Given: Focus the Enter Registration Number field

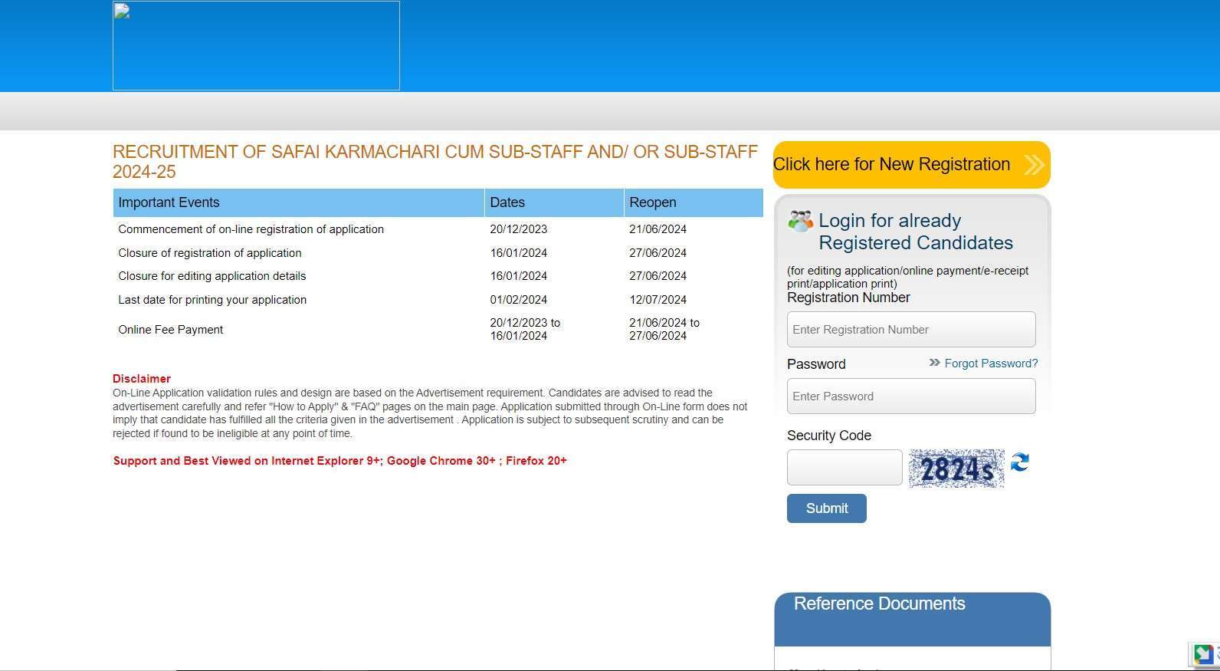Looking at the screenshot, I should pos(910,330).
